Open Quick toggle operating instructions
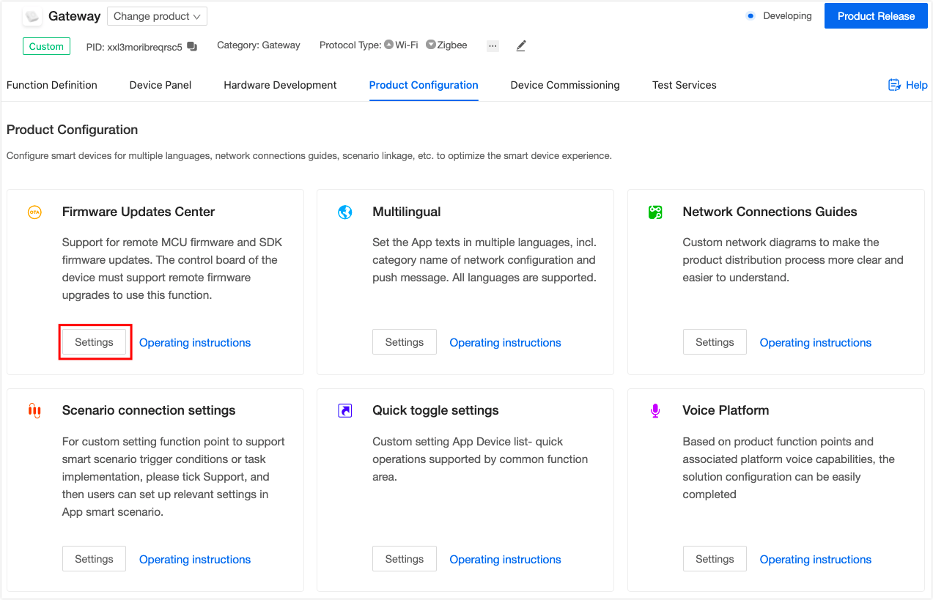933x600 pixels. click(505, 559)
